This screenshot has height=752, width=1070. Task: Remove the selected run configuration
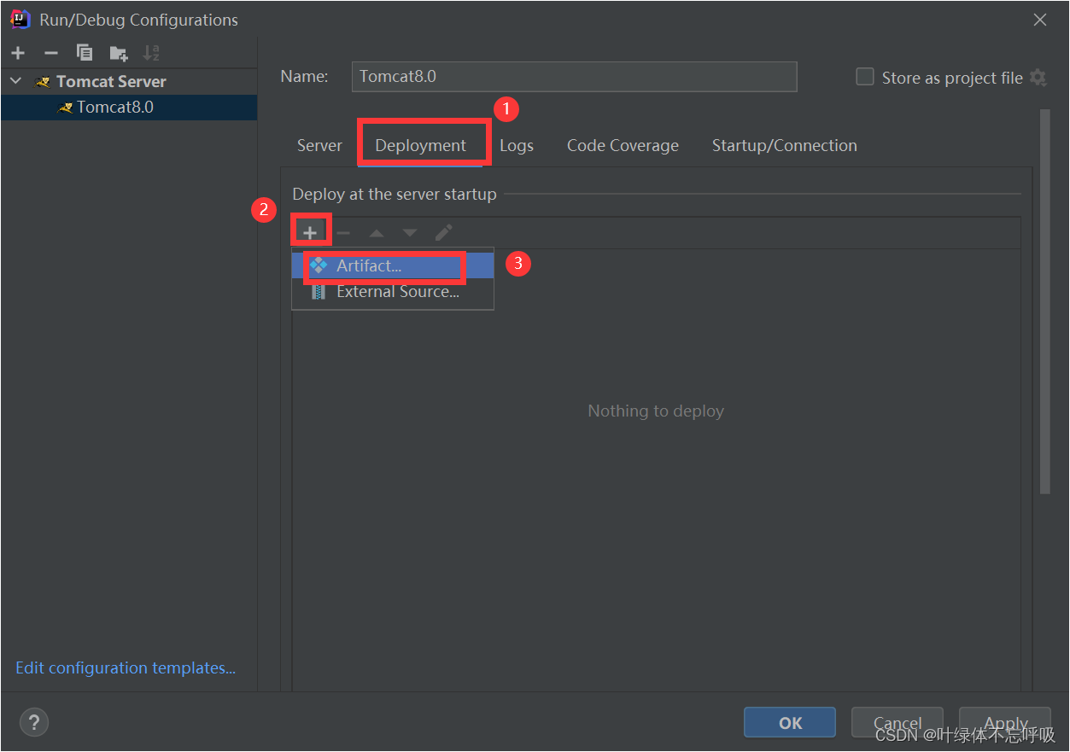[51, 53]
